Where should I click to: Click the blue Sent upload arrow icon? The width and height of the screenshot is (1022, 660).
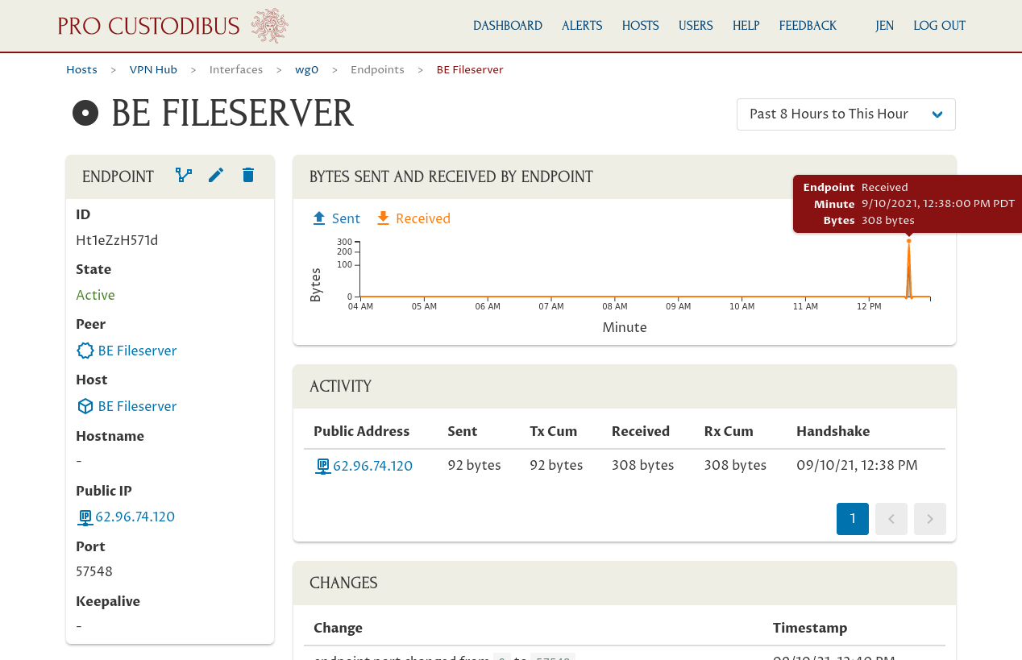319,218
